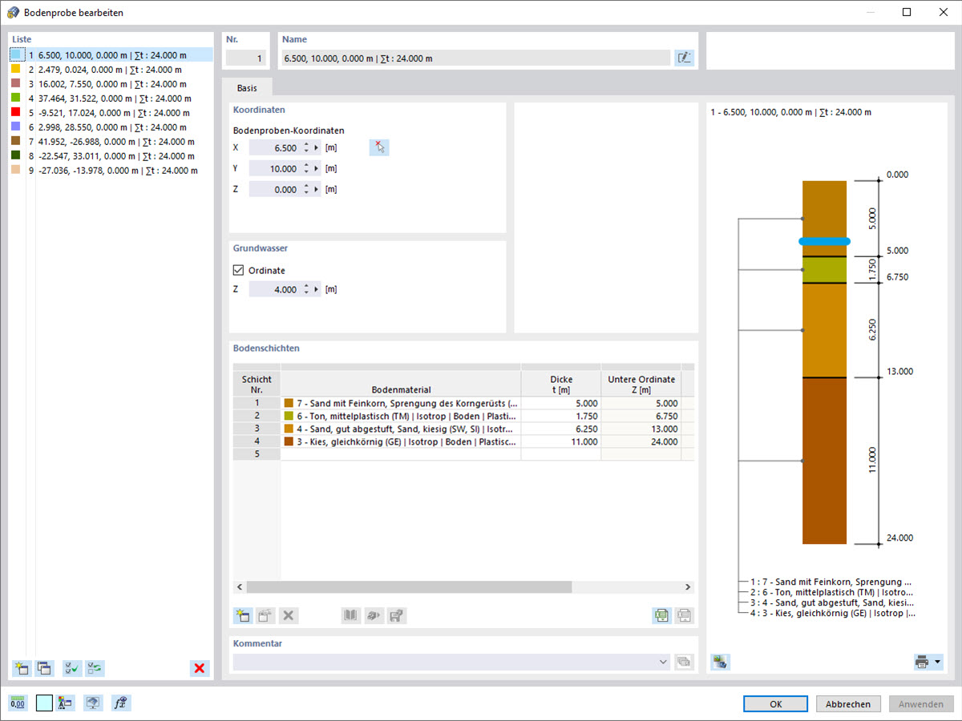The width and height of the screenshot is (962, 721).
Task: Toggle Grundwasser Ordinate checkbox
Action: point(238,270)
